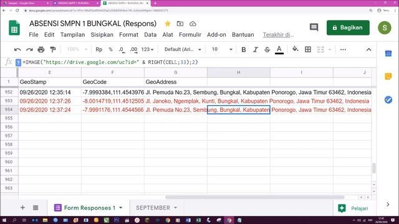Open the text color picker
The height and width of the screenshot is (224, 399).
point(279,50)
